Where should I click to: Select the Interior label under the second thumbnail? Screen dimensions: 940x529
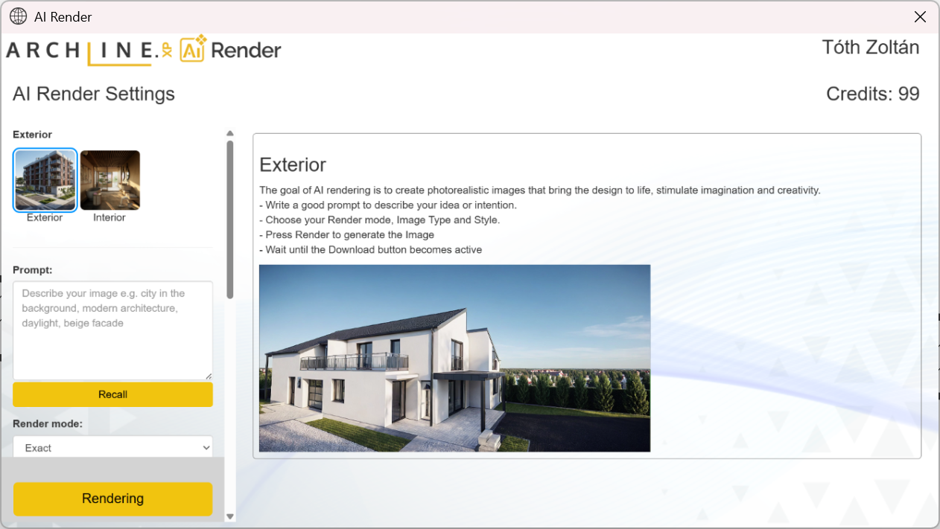point(109,217)
